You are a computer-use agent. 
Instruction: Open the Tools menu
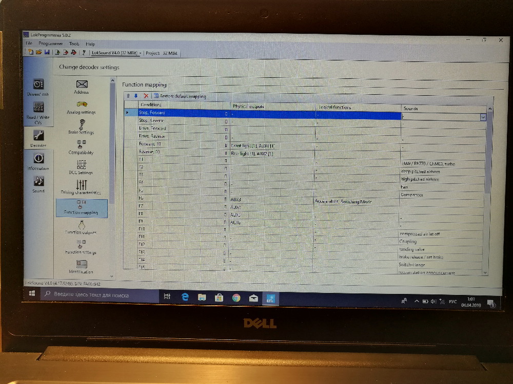pyautogui.click(x=74, y=44)
